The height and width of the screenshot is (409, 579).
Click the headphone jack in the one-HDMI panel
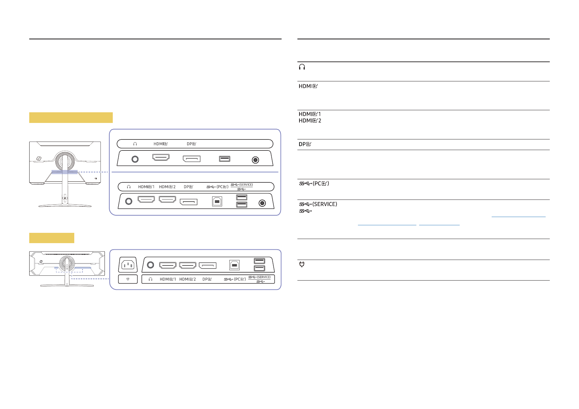click(135, 159)
